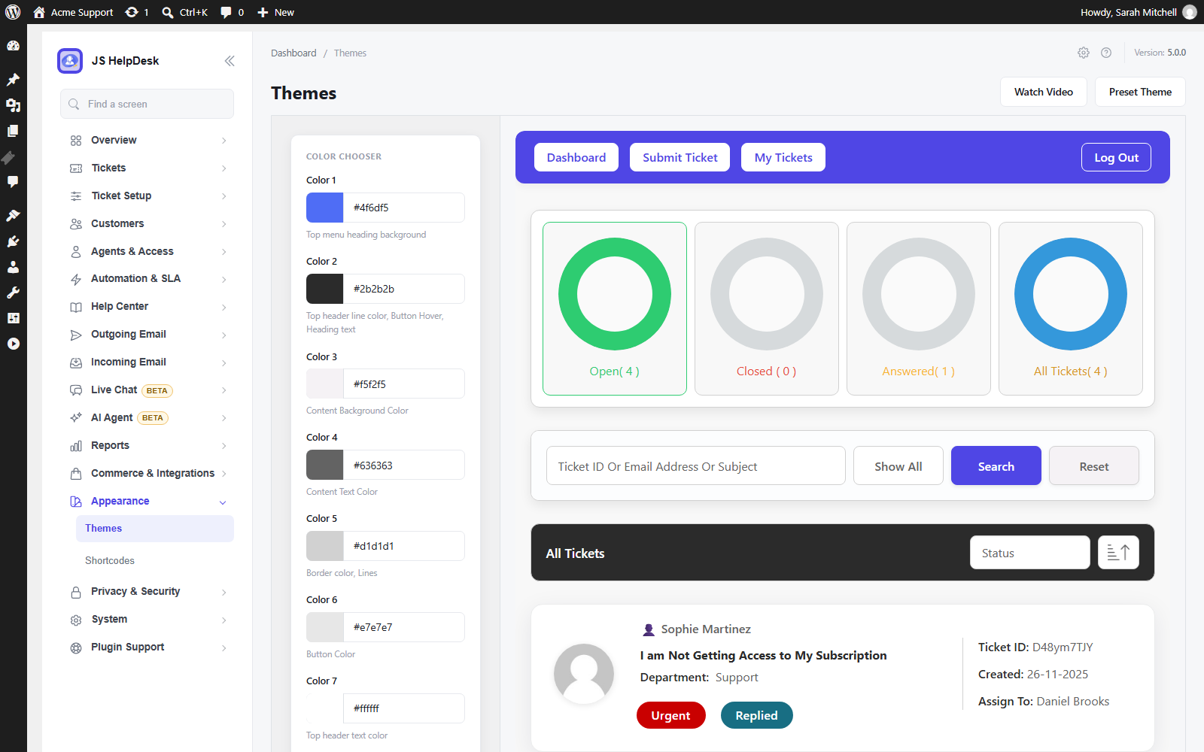
Task: Click the Show All button
Action: [898, 465]
